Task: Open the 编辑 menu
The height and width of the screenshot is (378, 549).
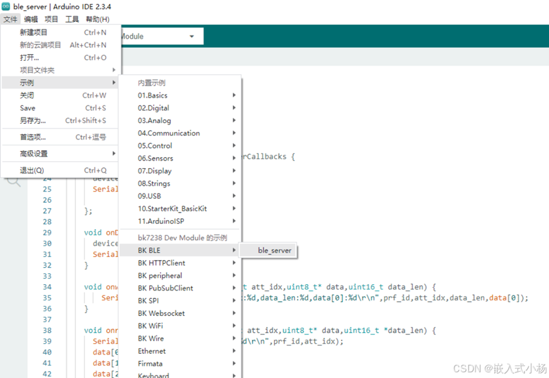Action: (x=30, y=19)
